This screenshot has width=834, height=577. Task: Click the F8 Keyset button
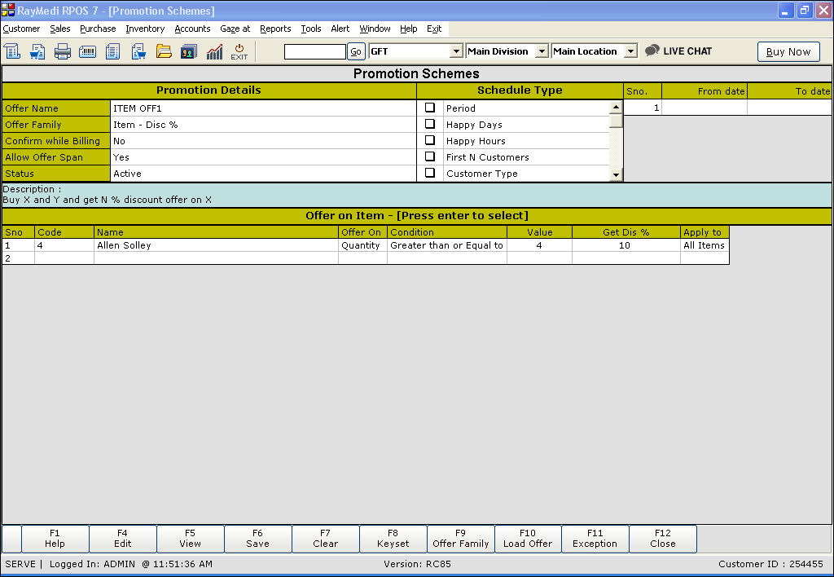(393, 538)
